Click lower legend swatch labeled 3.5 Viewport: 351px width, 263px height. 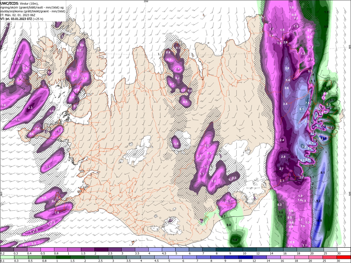(x=133, y=257)
